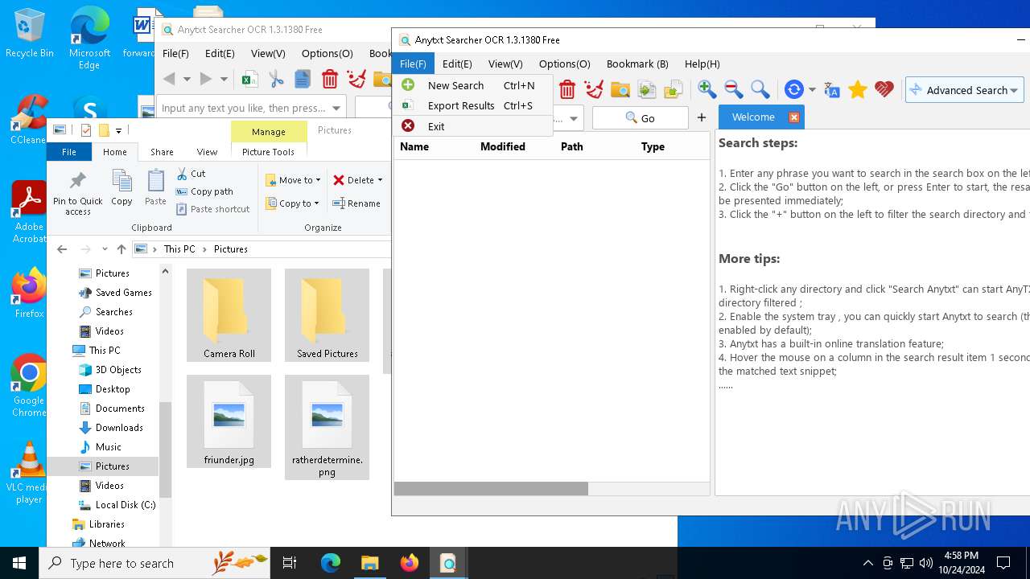Click the Go search button
The image size is (1030, 579).
click(641, 118)
